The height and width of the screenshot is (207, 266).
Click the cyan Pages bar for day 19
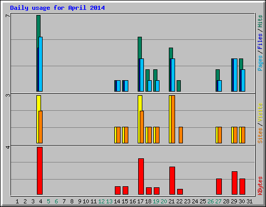click(x=157, y=86)
